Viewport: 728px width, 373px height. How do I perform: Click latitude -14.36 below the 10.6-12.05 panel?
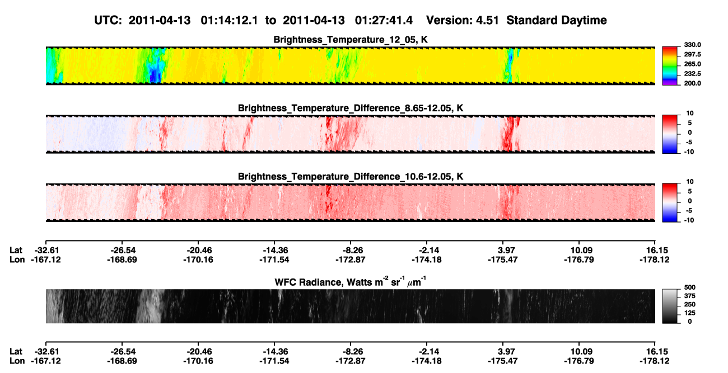pyautogui.click(x=274, y=250)
